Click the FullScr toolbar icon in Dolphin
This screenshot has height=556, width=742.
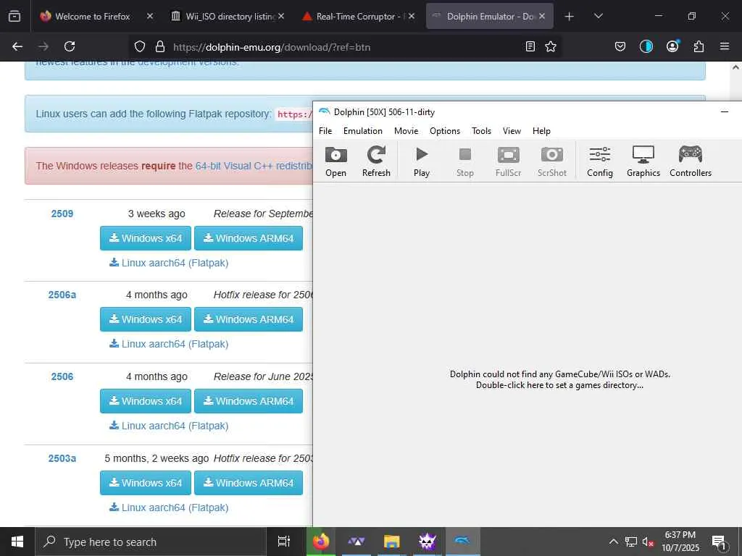(x=508, y=161)
